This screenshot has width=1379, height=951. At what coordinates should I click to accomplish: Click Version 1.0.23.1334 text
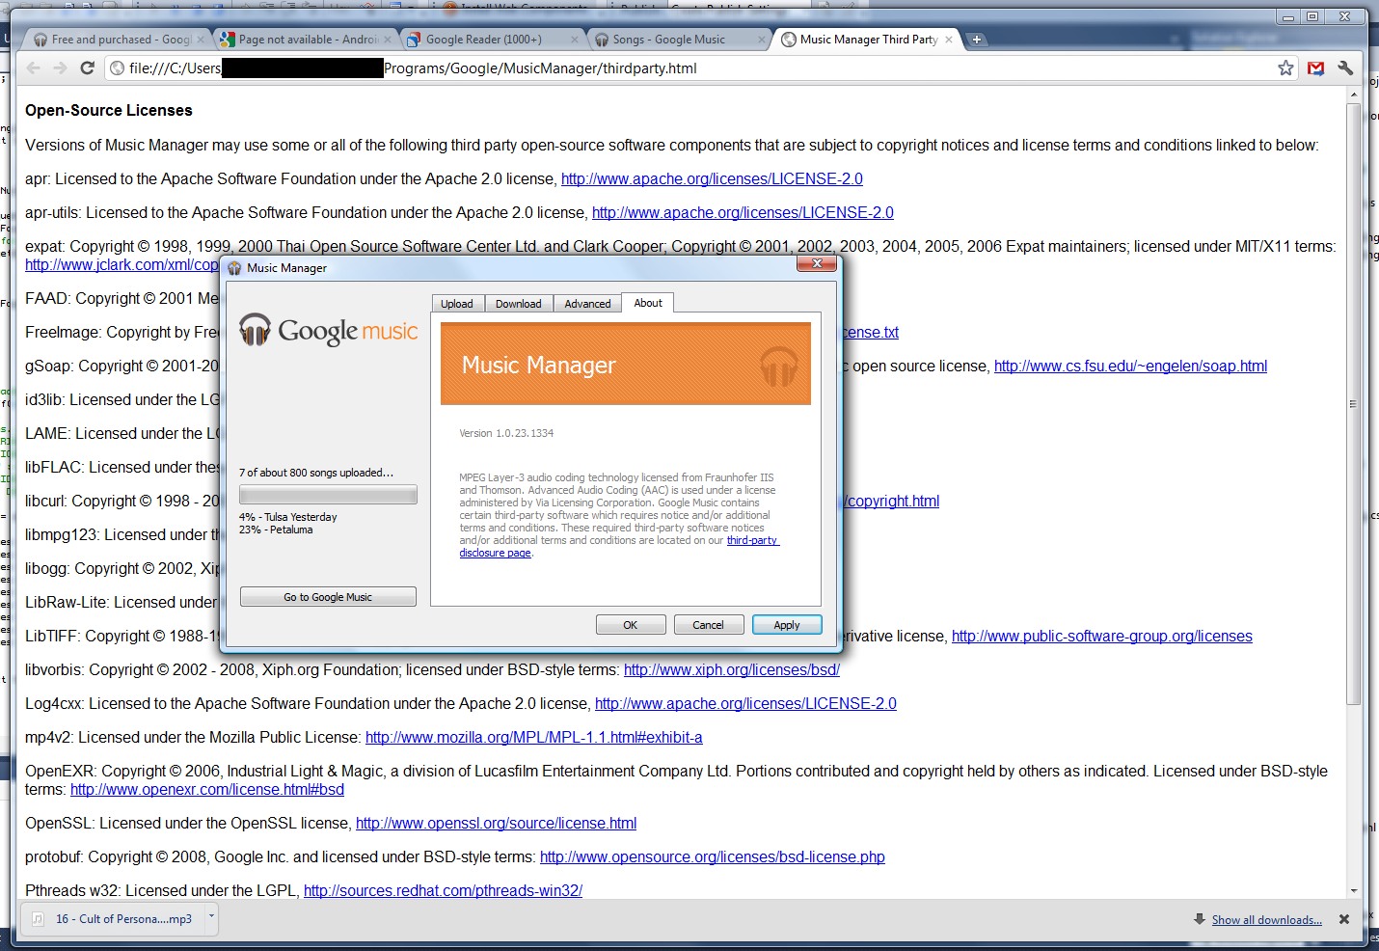(x=506, y=434)
